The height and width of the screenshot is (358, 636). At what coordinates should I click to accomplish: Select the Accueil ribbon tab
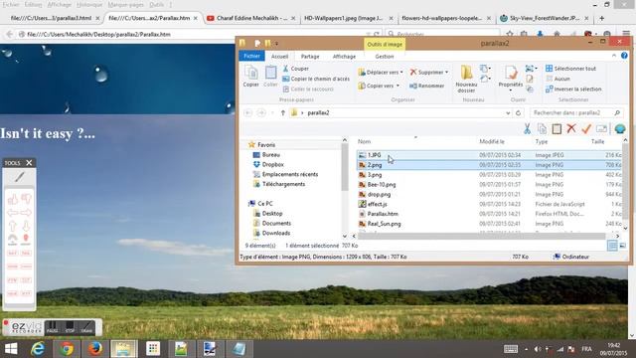(x=279, y=57)
